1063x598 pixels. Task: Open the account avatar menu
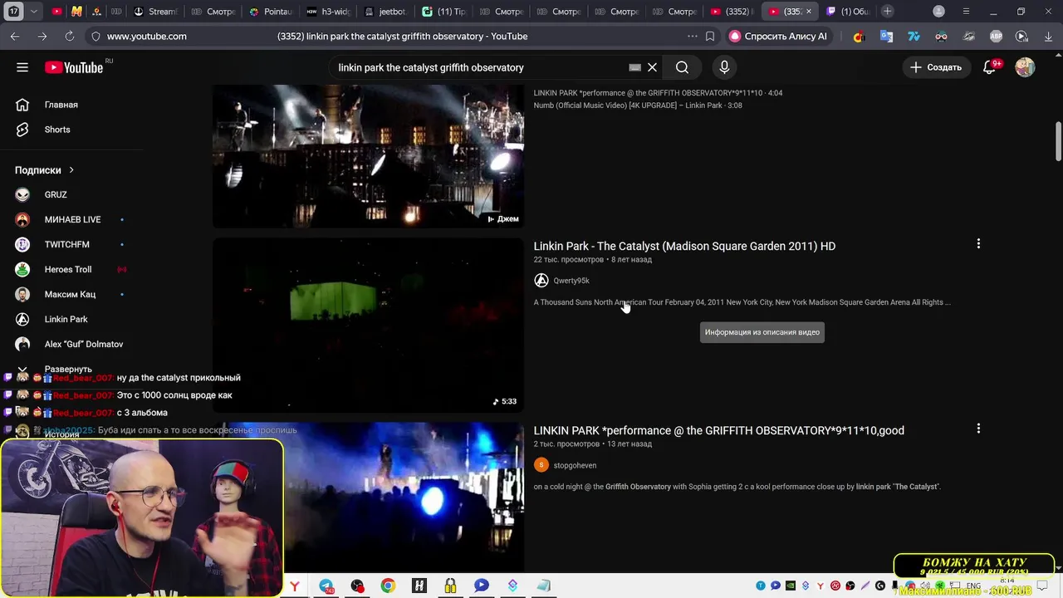[1025, 67]
